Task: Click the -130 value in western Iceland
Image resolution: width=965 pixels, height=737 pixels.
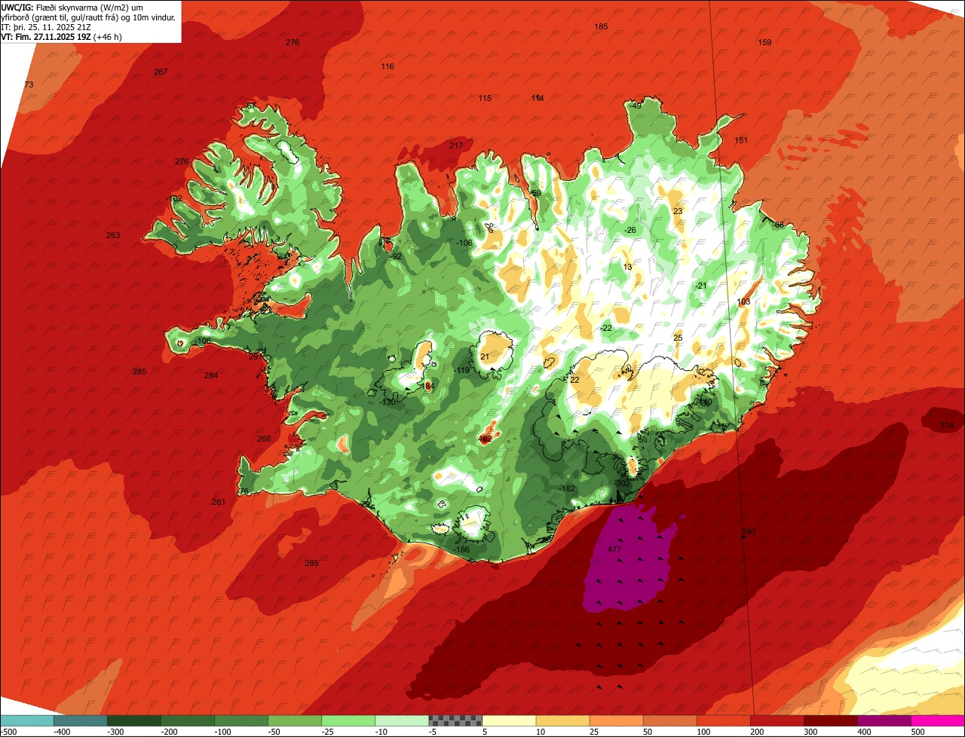Action: tap(388, 402)
